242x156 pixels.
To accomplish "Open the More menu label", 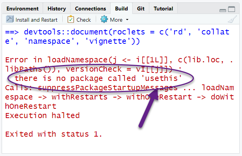I will pyautogui.click(x=116, y=20).
